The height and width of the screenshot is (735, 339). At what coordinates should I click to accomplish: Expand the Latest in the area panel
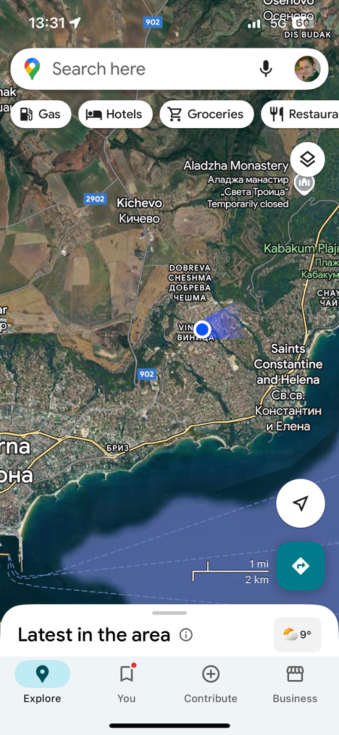pos(94,635)
